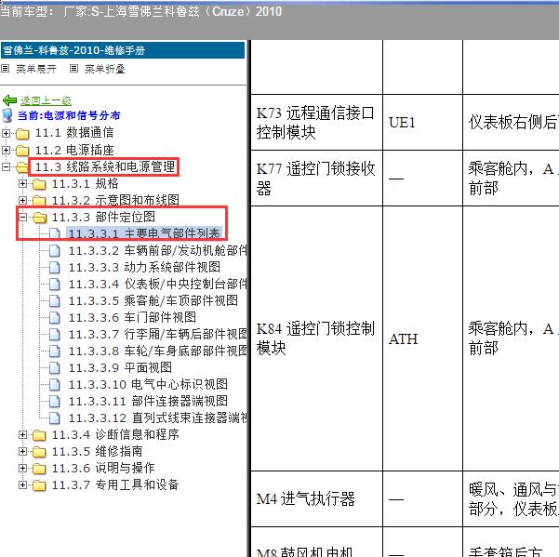Screen dimensions: 559x557
Task: Click the folder icon of 11.3.7 专用工具和设备
Action: tap(39, 485)
